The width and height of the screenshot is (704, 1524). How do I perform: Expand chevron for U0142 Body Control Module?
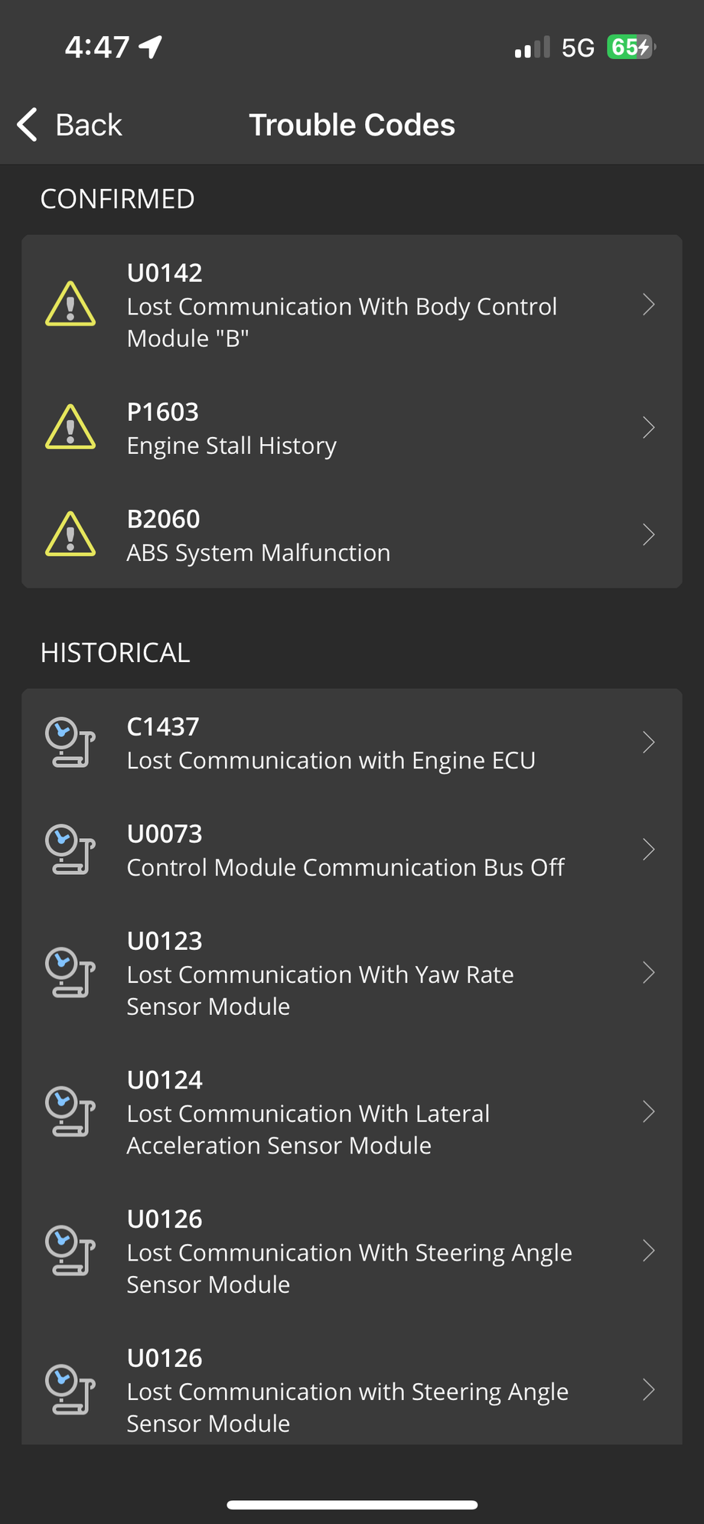(648, 305)
